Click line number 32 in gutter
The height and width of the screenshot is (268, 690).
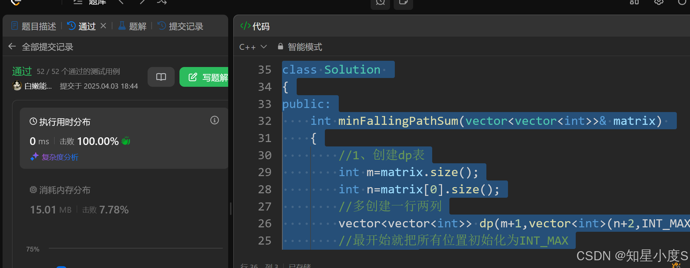265,121
